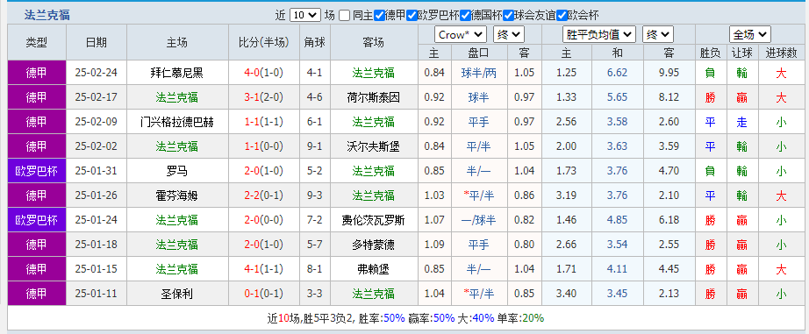Screen dimensions: 809x334
Task: Click the 3-1(2-0) score on 25-02-17
Action: pyautogui.click(x=264, y=97)
